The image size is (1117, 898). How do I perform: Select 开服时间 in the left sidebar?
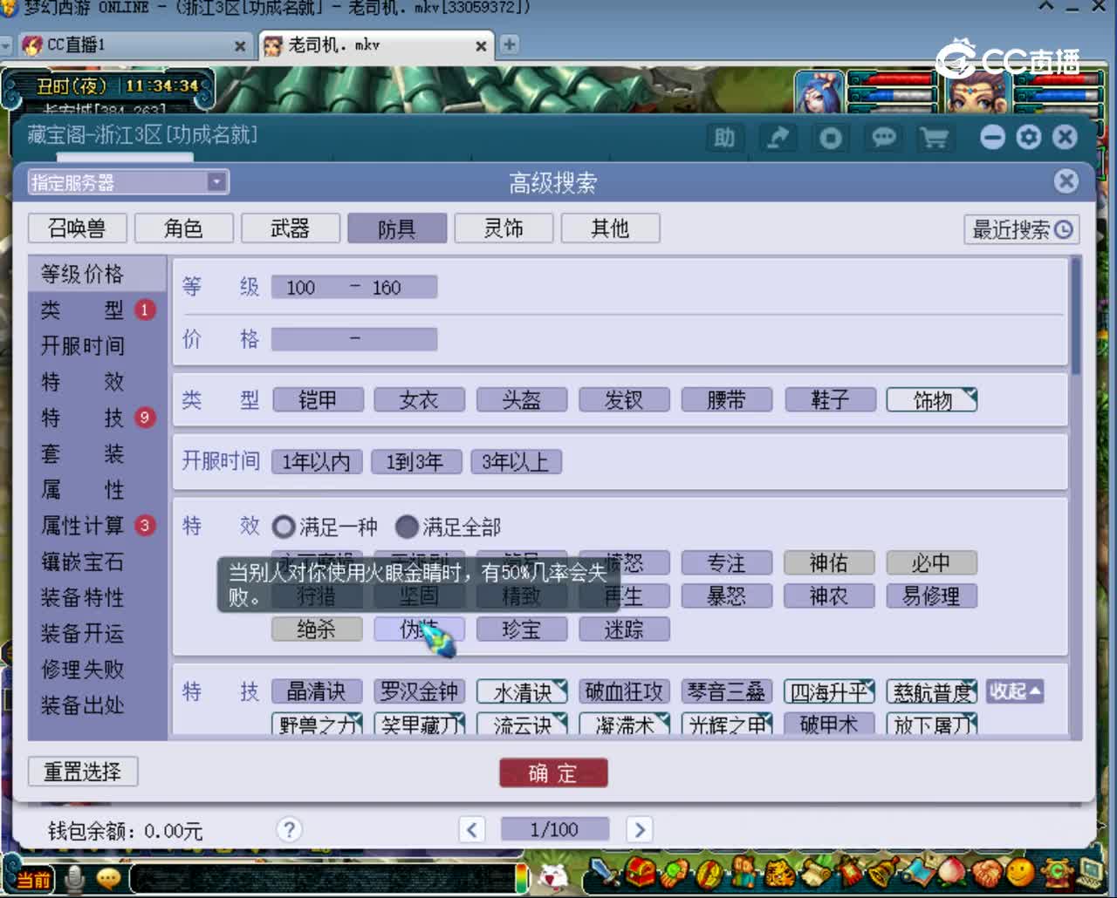point(82,345)
